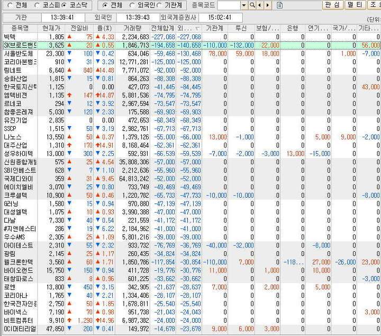Select the 전체 radio beside 외국인
The image size is (381, 336).
click(x=105, y=5)
